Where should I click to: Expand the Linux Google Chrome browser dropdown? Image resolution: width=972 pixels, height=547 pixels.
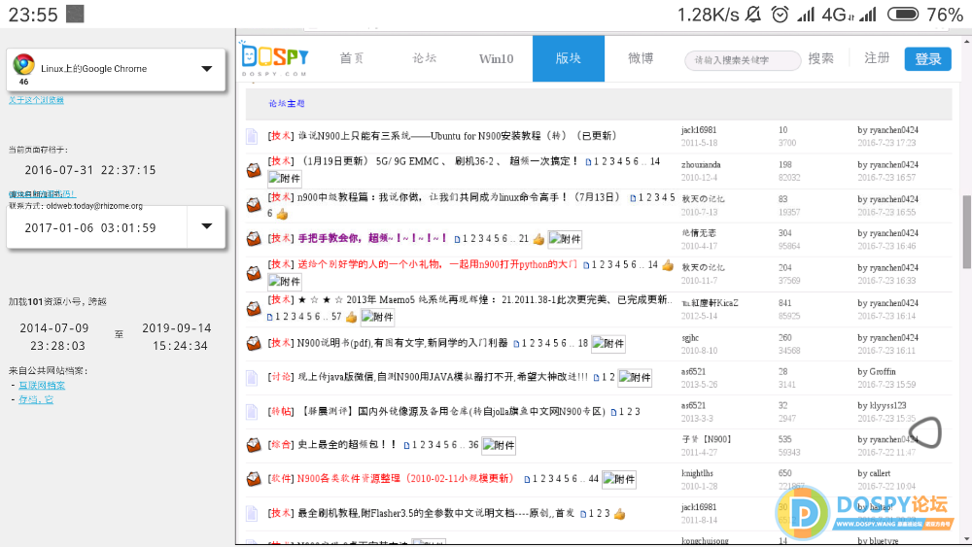(206, 69)
